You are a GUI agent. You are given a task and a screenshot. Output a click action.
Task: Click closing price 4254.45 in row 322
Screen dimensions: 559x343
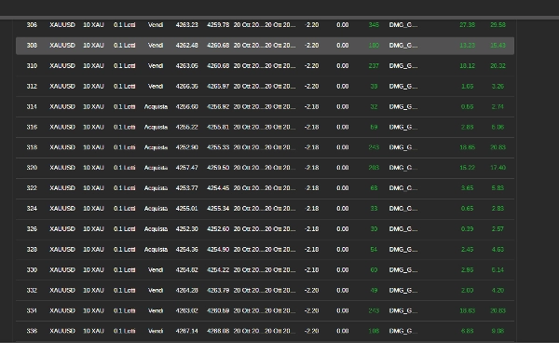pos(218,188)
